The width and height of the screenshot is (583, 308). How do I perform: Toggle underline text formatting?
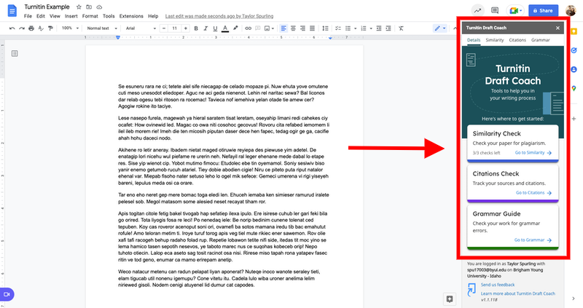pyautogui.click(x=214, y=28)
